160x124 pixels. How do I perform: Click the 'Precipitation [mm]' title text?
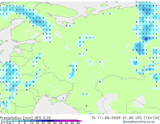[16, 118]
